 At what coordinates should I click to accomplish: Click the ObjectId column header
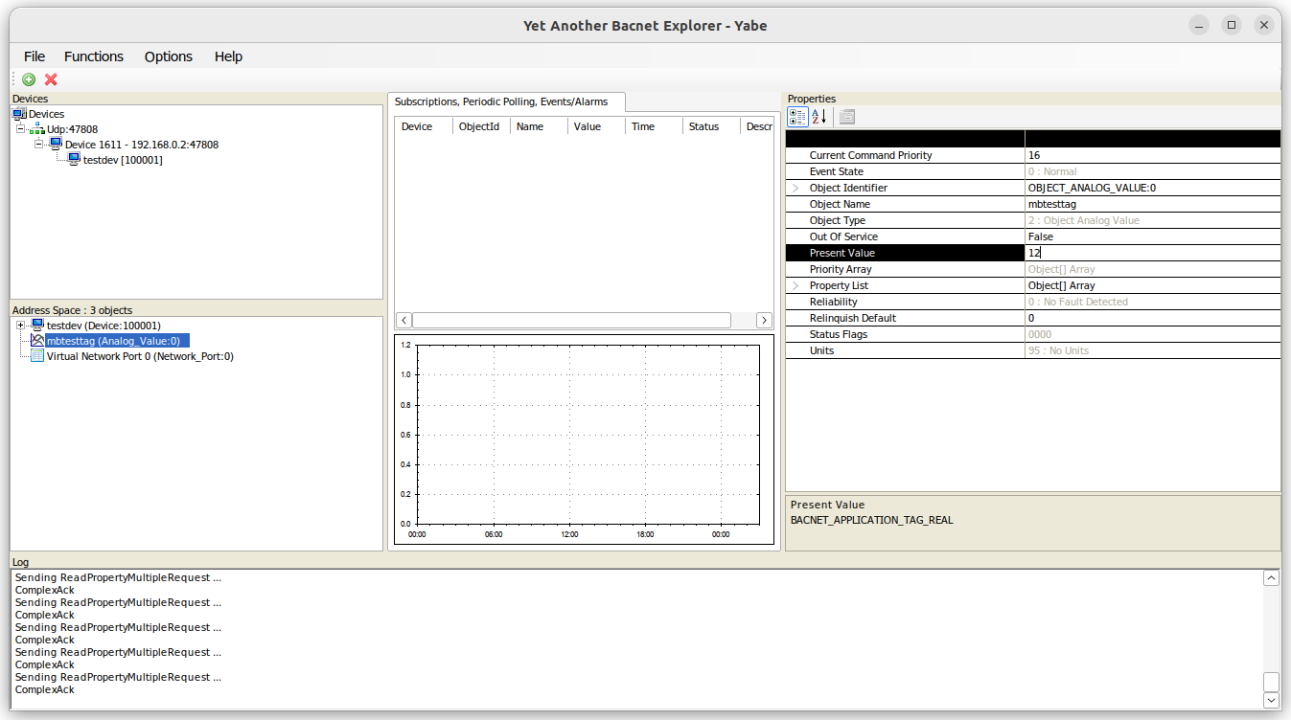[481, 126]
